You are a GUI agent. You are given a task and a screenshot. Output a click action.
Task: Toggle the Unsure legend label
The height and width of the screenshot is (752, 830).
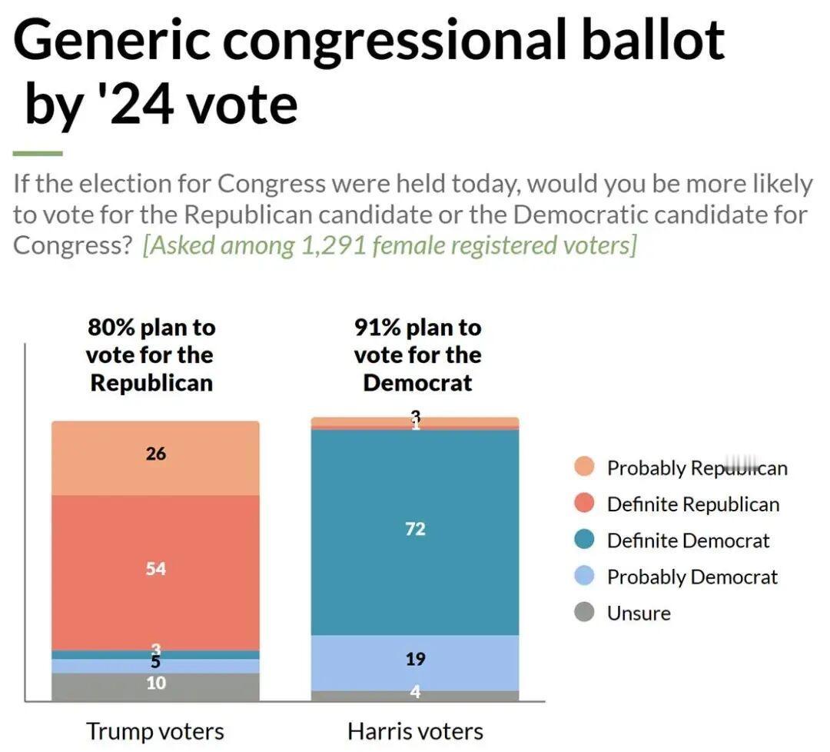pos(639,614)
